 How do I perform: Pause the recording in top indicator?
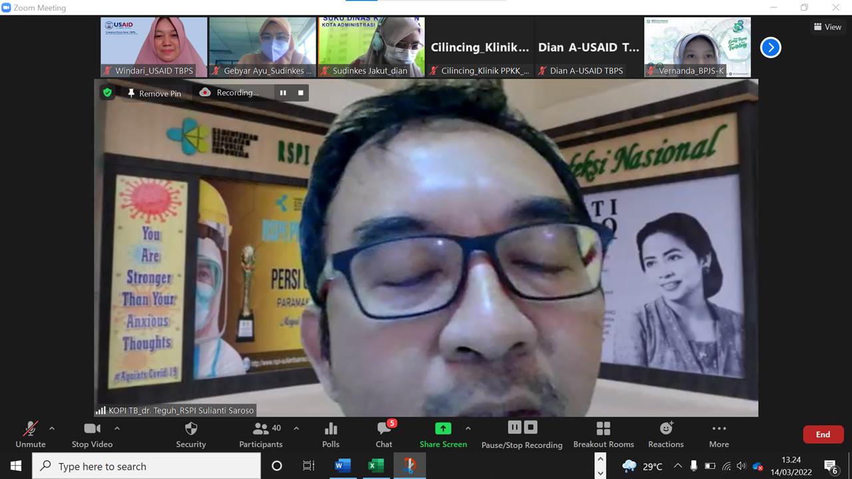[283, 93]
